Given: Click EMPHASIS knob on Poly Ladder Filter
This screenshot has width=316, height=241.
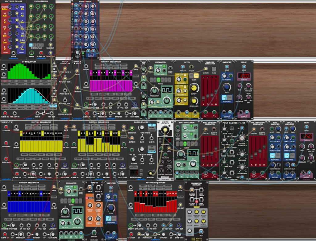Looking at the screenshot, I should [x=242, y=154].
